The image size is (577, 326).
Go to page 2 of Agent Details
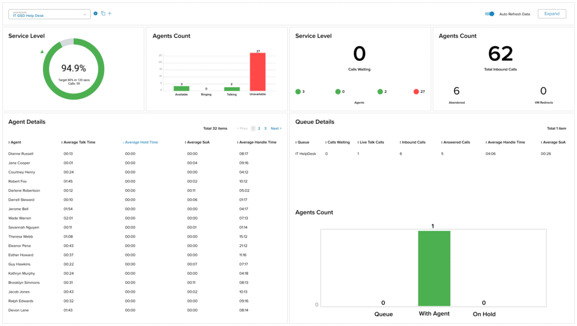click(259, 128)
